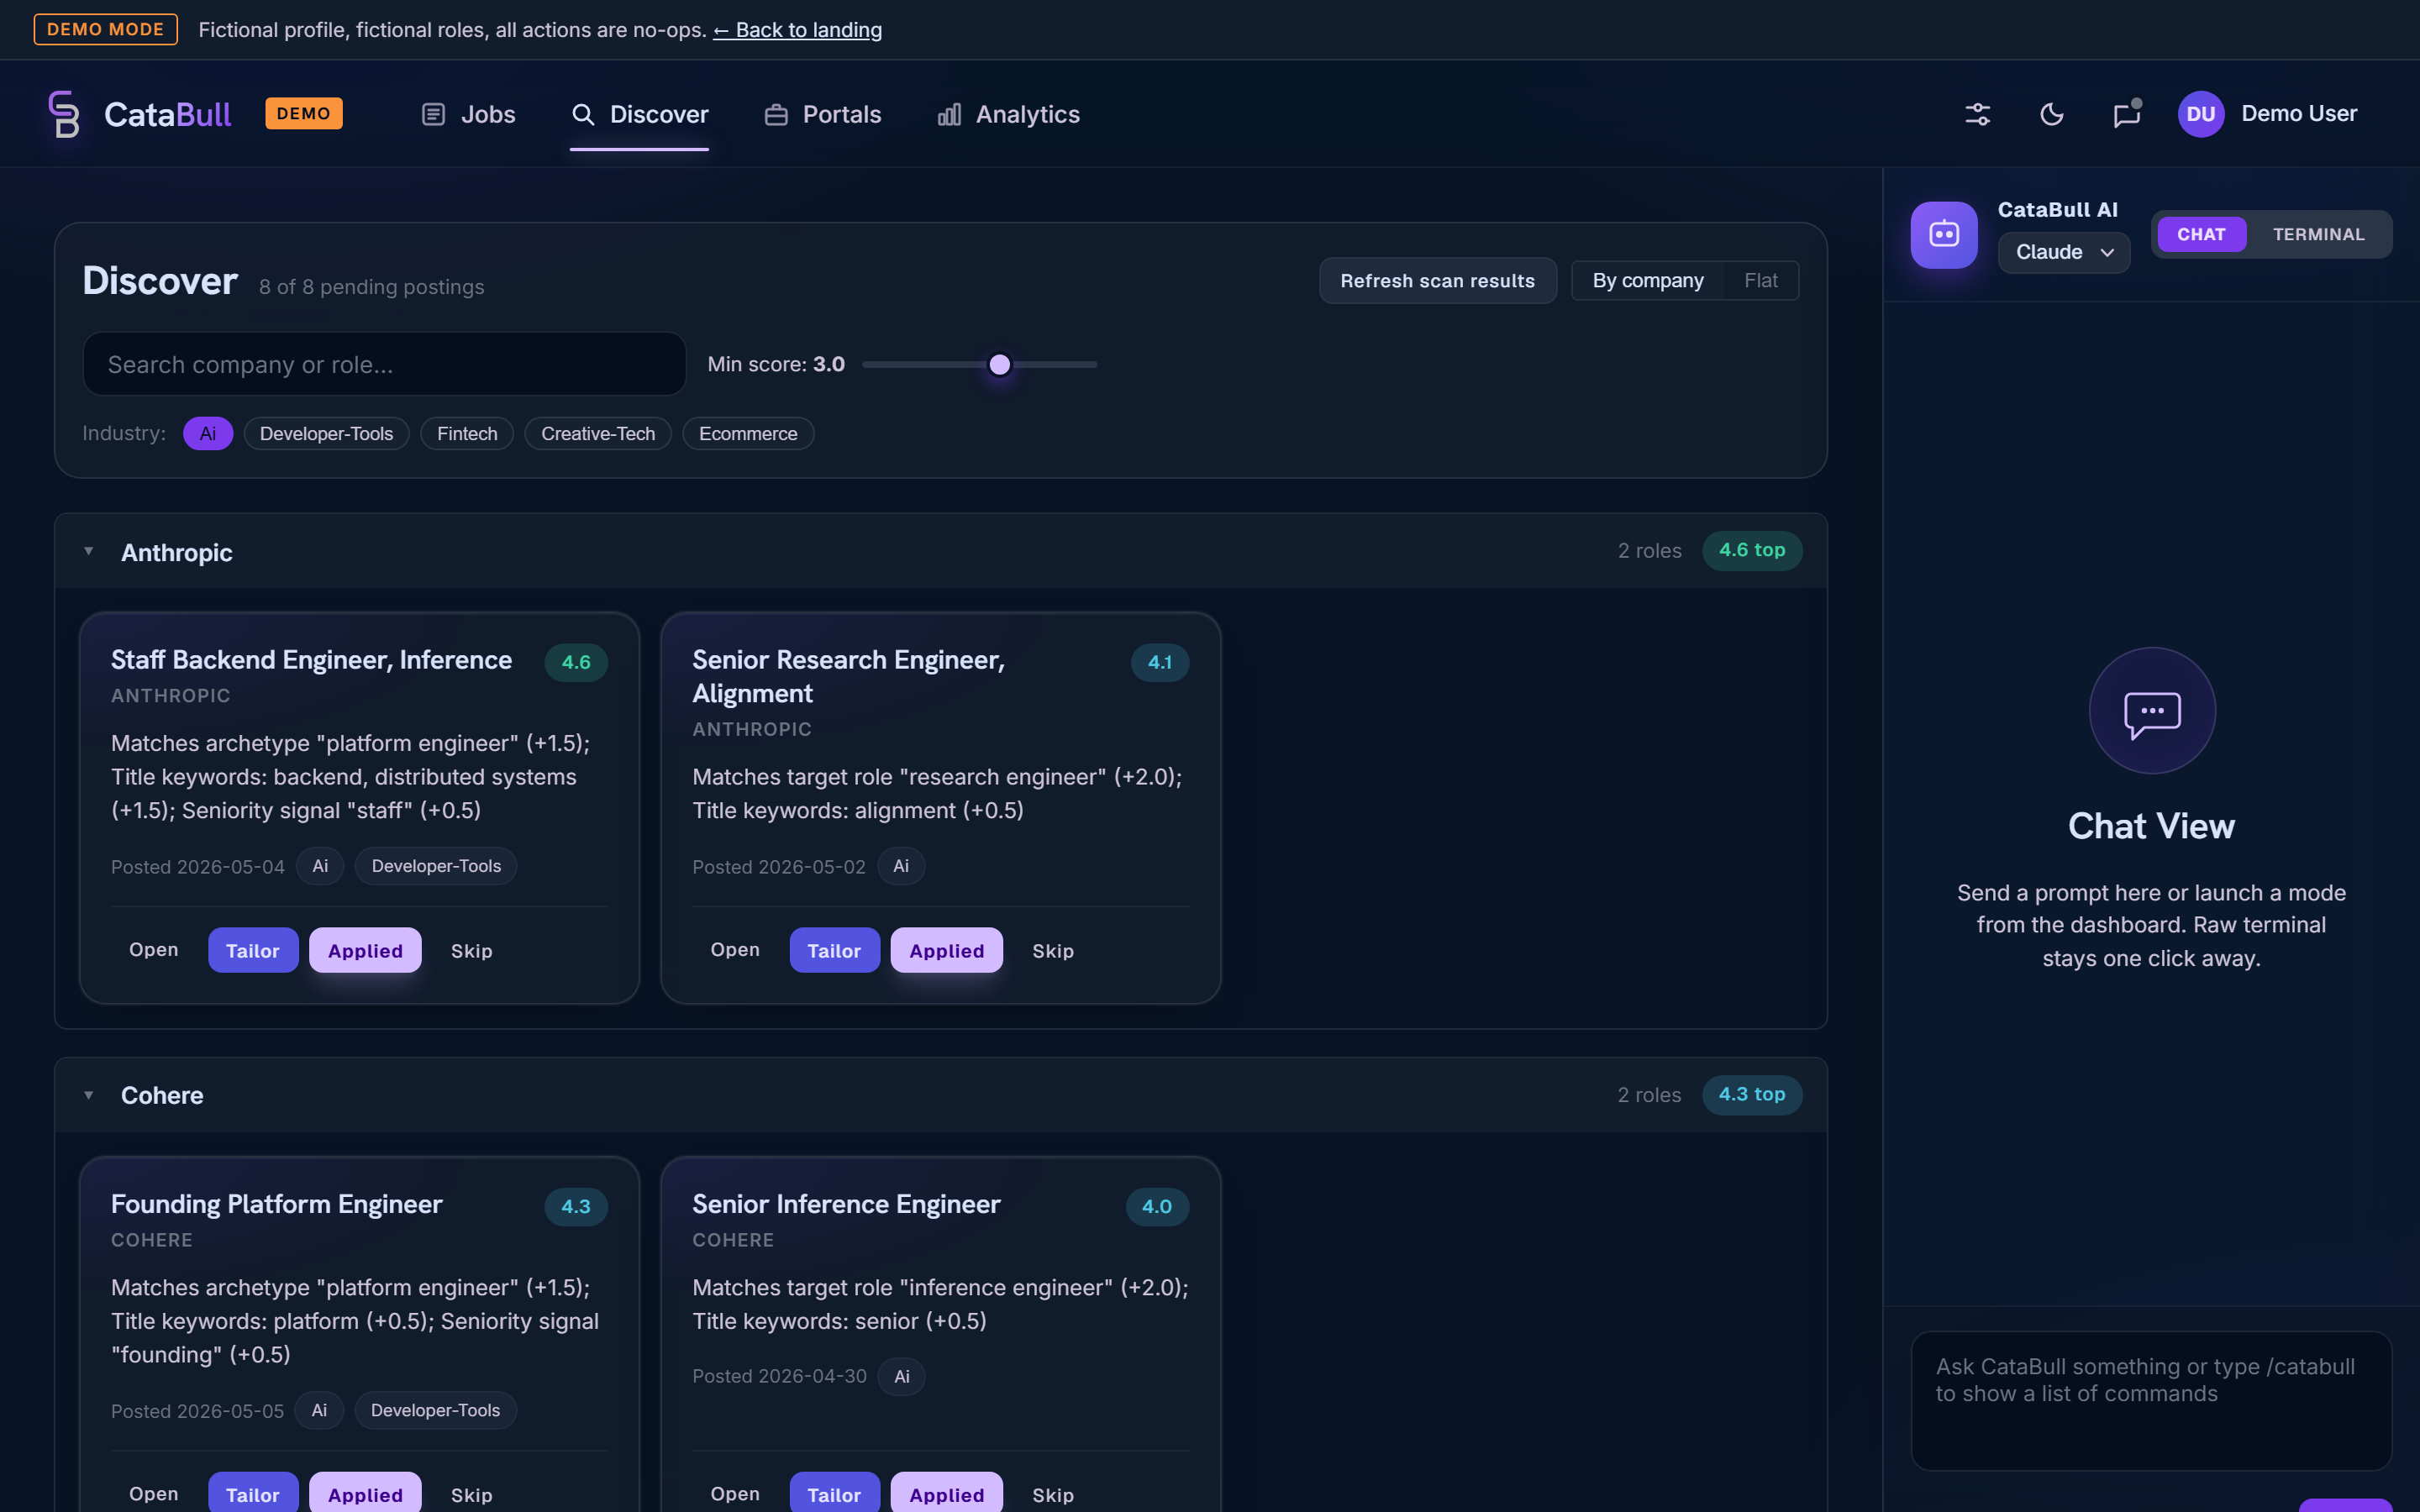Screen dimensions: 2420x1512
Task: Click the Discover magnifier icon
Action: [x=582, y=114]
